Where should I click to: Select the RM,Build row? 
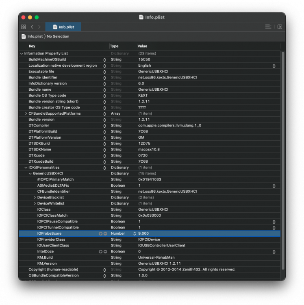pyautogui.click(x=150, y=257)
